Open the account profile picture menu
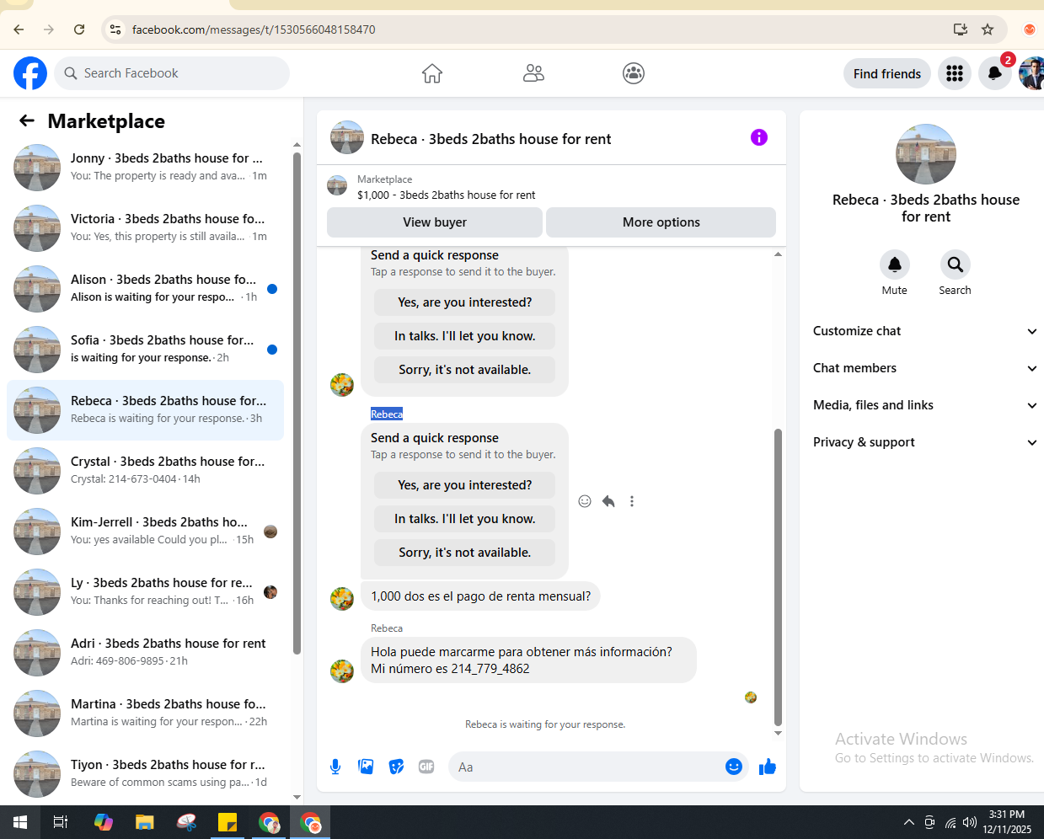Image resolution: width=1044 pixels, height=839 pixels. (x=1032, y=74)
